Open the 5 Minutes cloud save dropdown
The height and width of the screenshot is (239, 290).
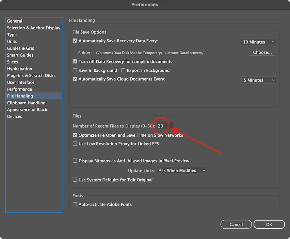pos(259,80)
